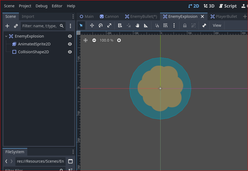Open the View dropdown in the viewport toolbar

217,25
